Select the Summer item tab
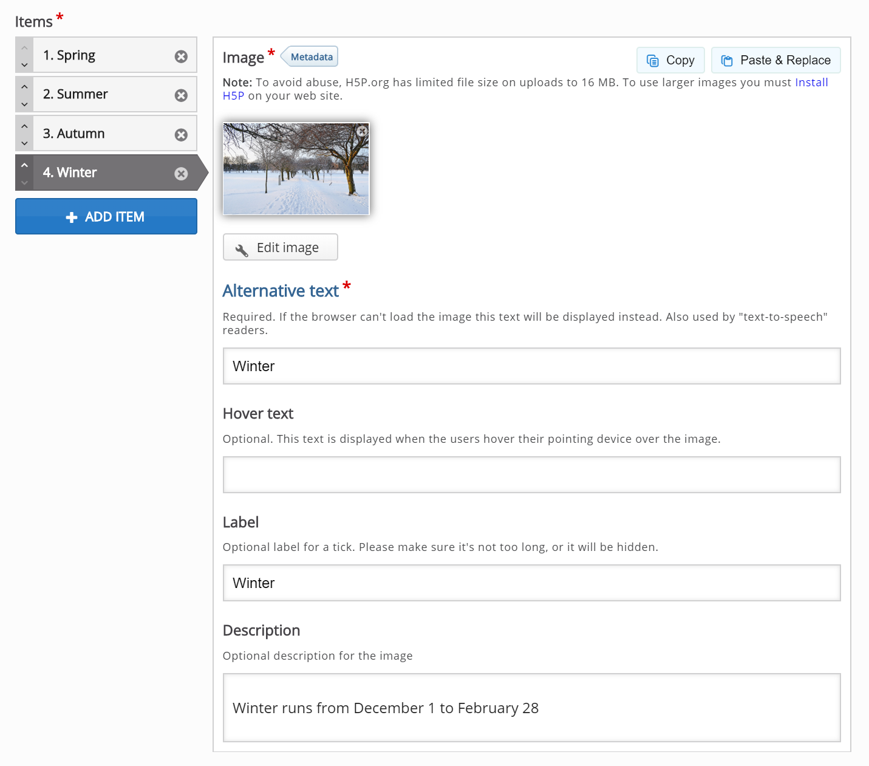This screenshot has width=869, height=766. coord(106,94)
